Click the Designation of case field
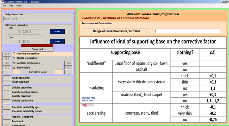Viewport: 229px width, 126px height. 38,18
